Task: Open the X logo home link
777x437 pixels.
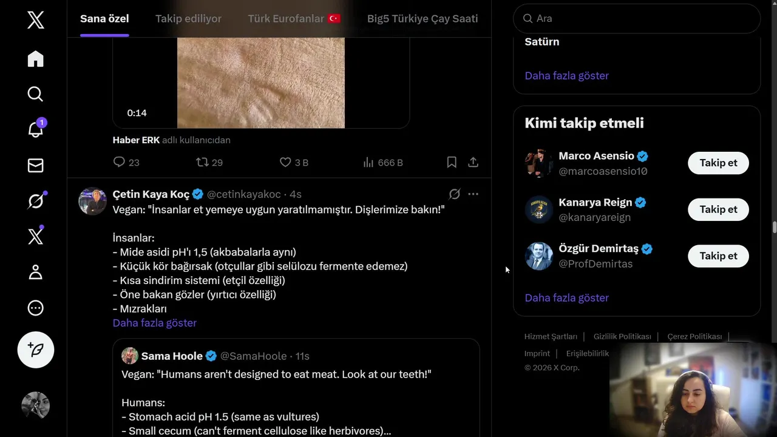Action: [x=36, y=21]
